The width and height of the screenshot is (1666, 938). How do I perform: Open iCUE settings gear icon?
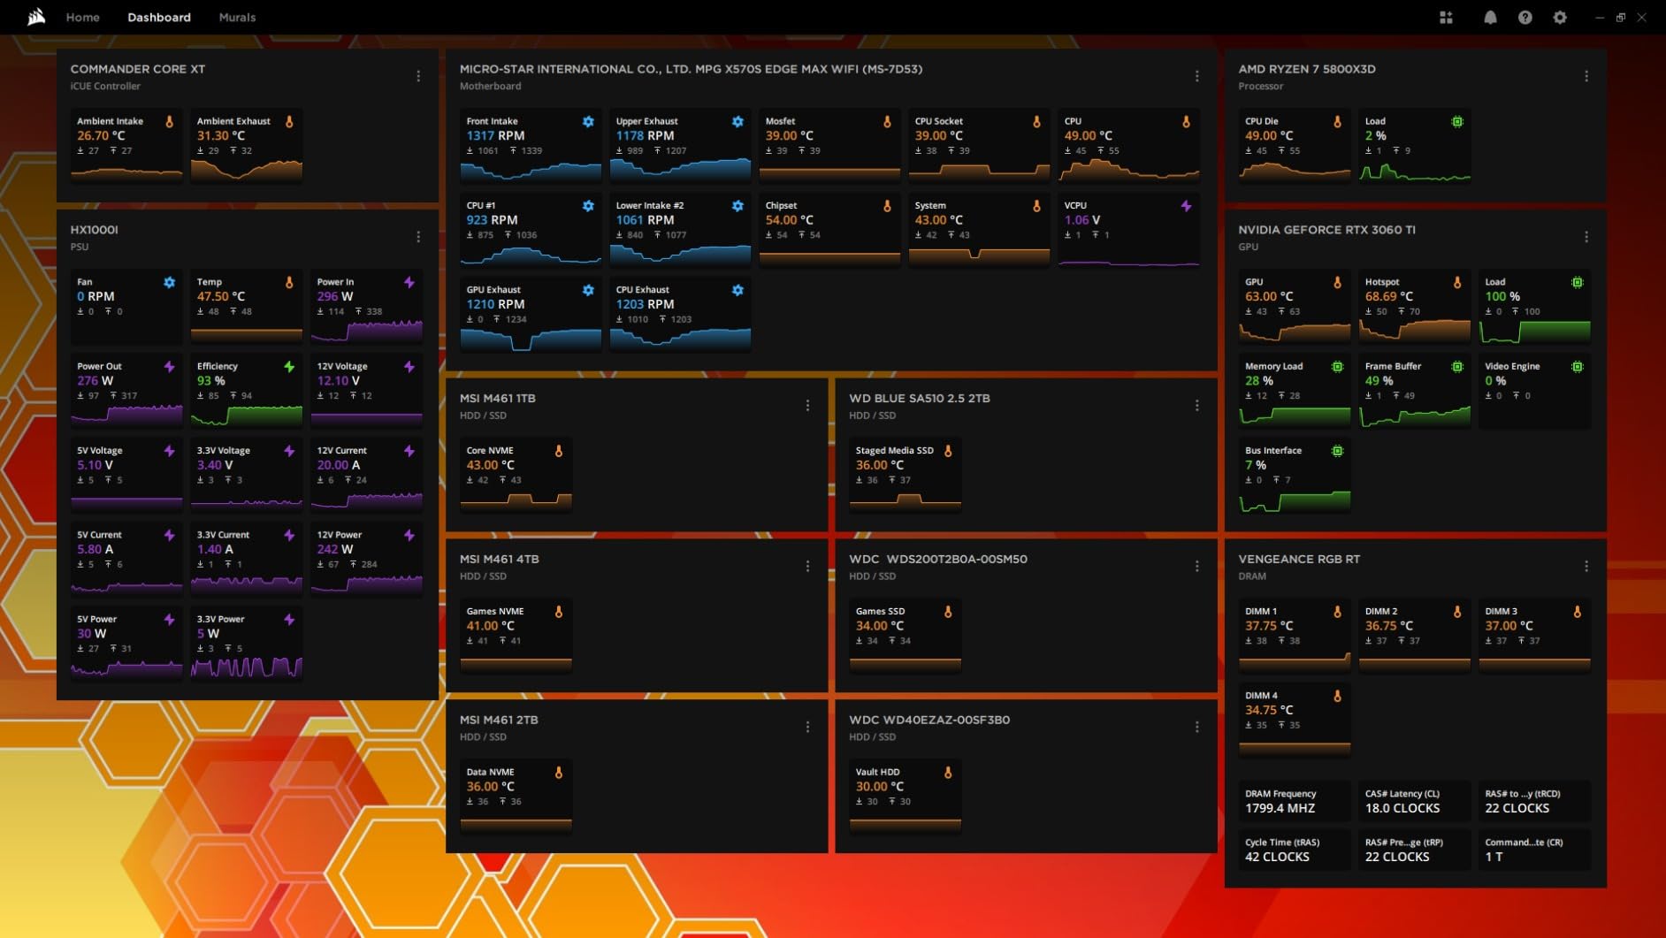(1560, 18)
